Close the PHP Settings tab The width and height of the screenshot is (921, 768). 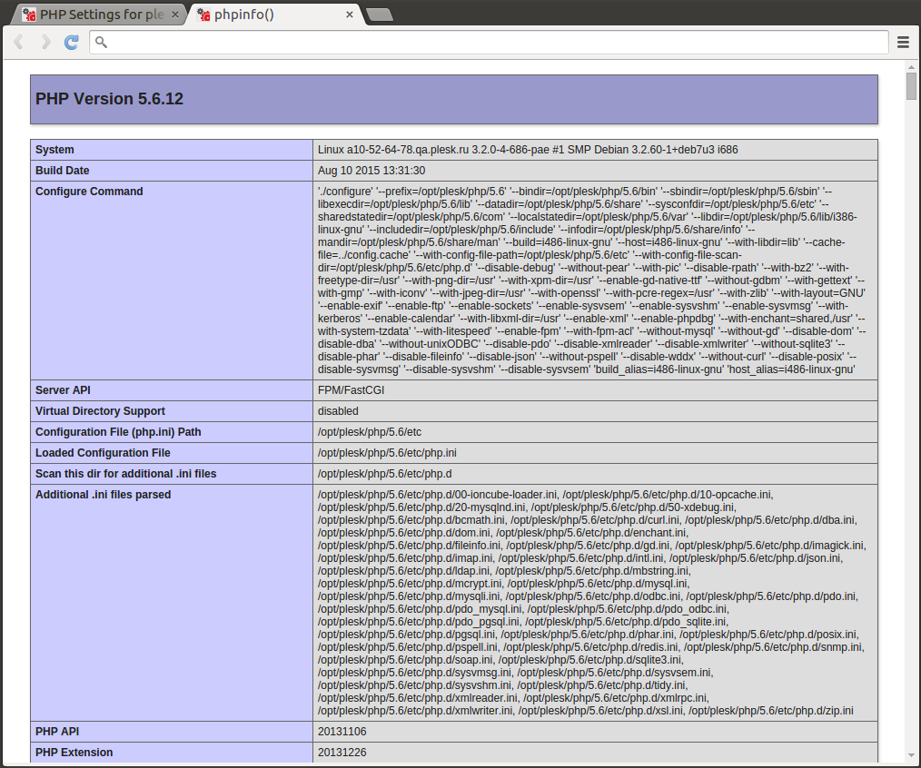[x=175, y=15]
